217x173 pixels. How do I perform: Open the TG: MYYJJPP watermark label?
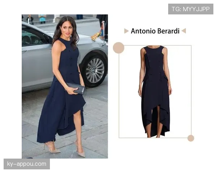191,9
